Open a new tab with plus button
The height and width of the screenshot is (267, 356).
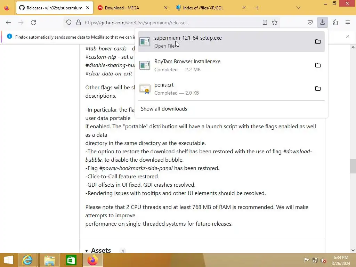point(257,8)
